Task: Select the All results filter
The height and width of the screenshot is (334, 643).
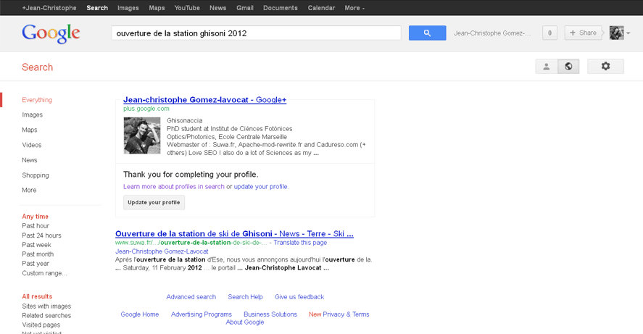Action: point(37,296)
